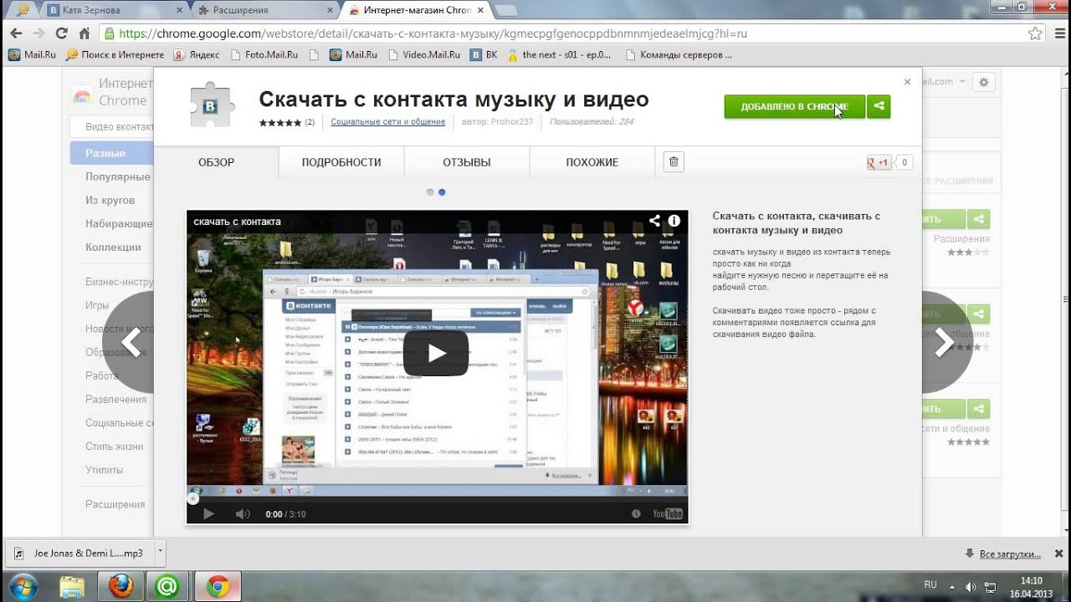The height and width of the screenshot is (602, 1071).
Task: Click the browser back arrow
Action: point(16,33)
